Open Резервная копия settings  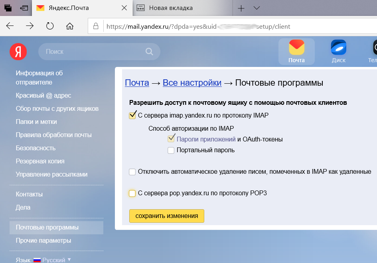coord(40,161)
